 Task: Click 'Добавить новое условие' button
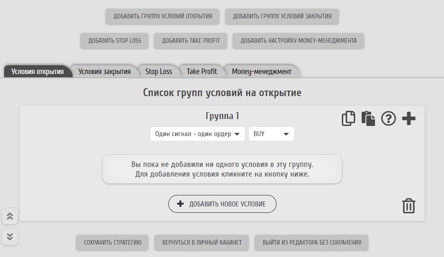tap(222, 204)
